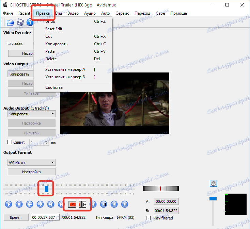250x229 pixels.
Task: Select Undo menu entry
Action: (73, 21)
